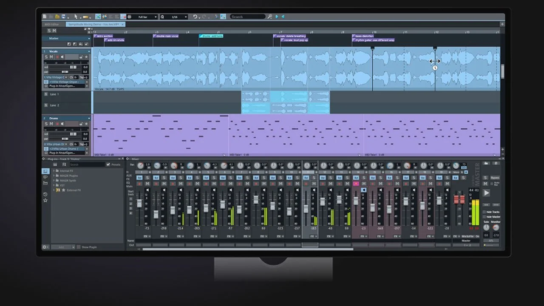Select the 'intro section' marker
This screenshot has height=306, width=544.
coord(103,36)
